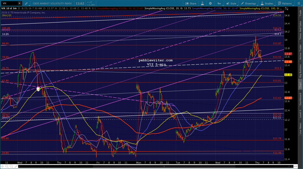
Task: Click the SMA100 label at top left
Action: (x=7, y=15)
